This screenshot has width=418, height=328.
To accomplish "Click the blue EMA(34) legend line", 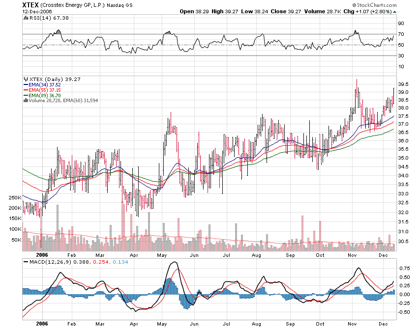I will click(x=26, y=84).
